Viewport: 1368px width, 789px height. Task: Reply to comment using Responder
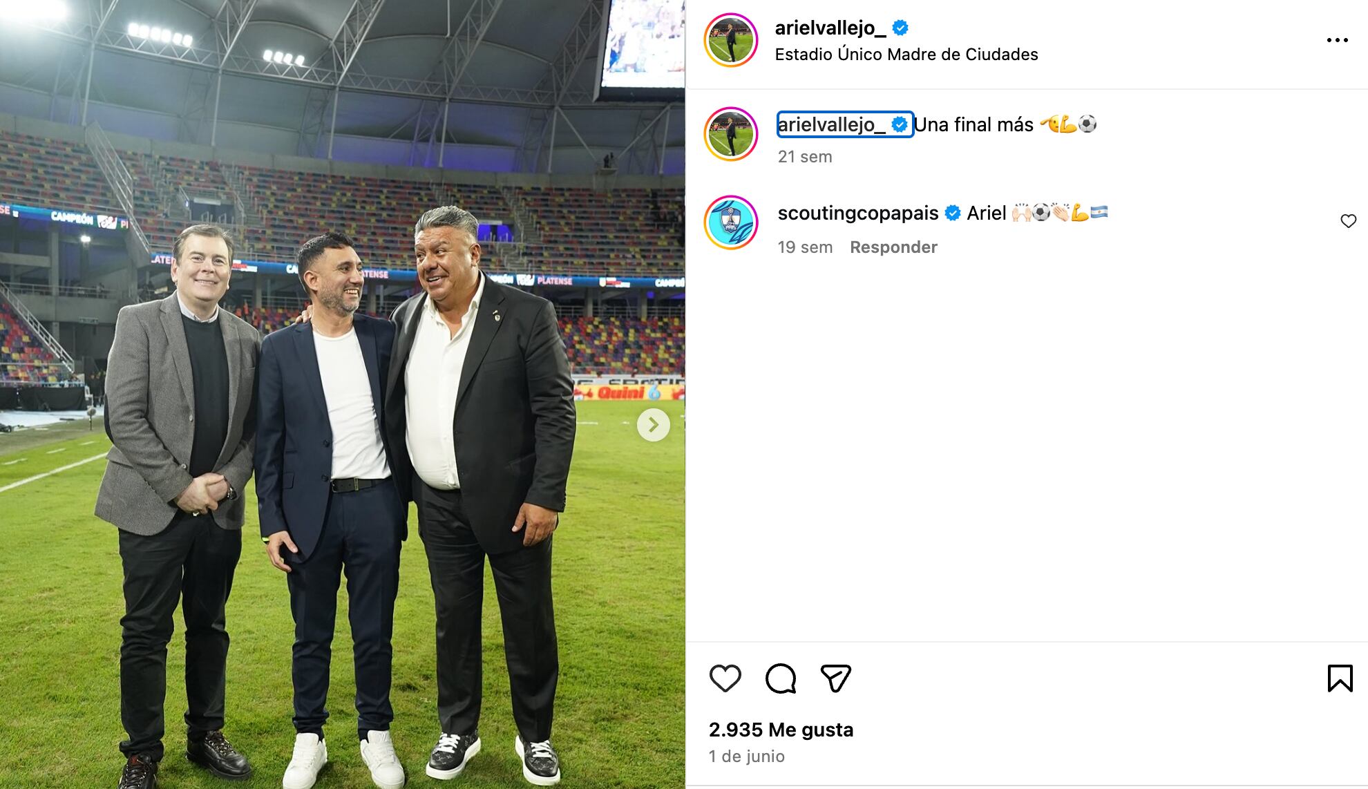point(893,247)
